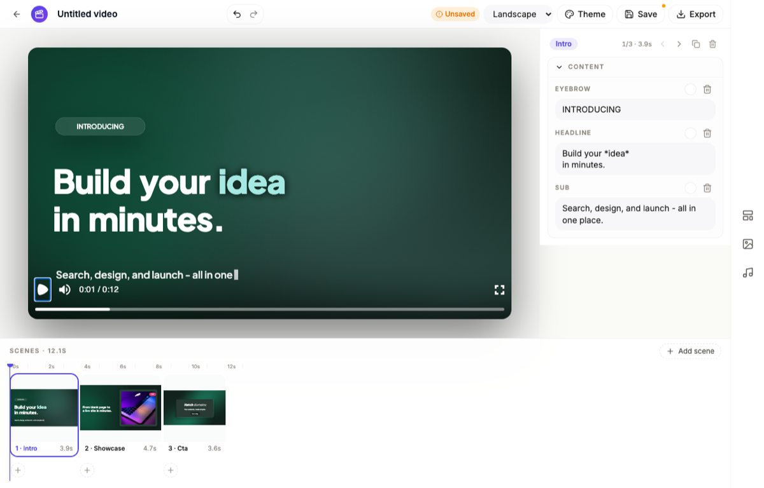Go back with the left arrow icon
Screen dimensions: 764x488
pyautogui.click(x=17, y=14)
